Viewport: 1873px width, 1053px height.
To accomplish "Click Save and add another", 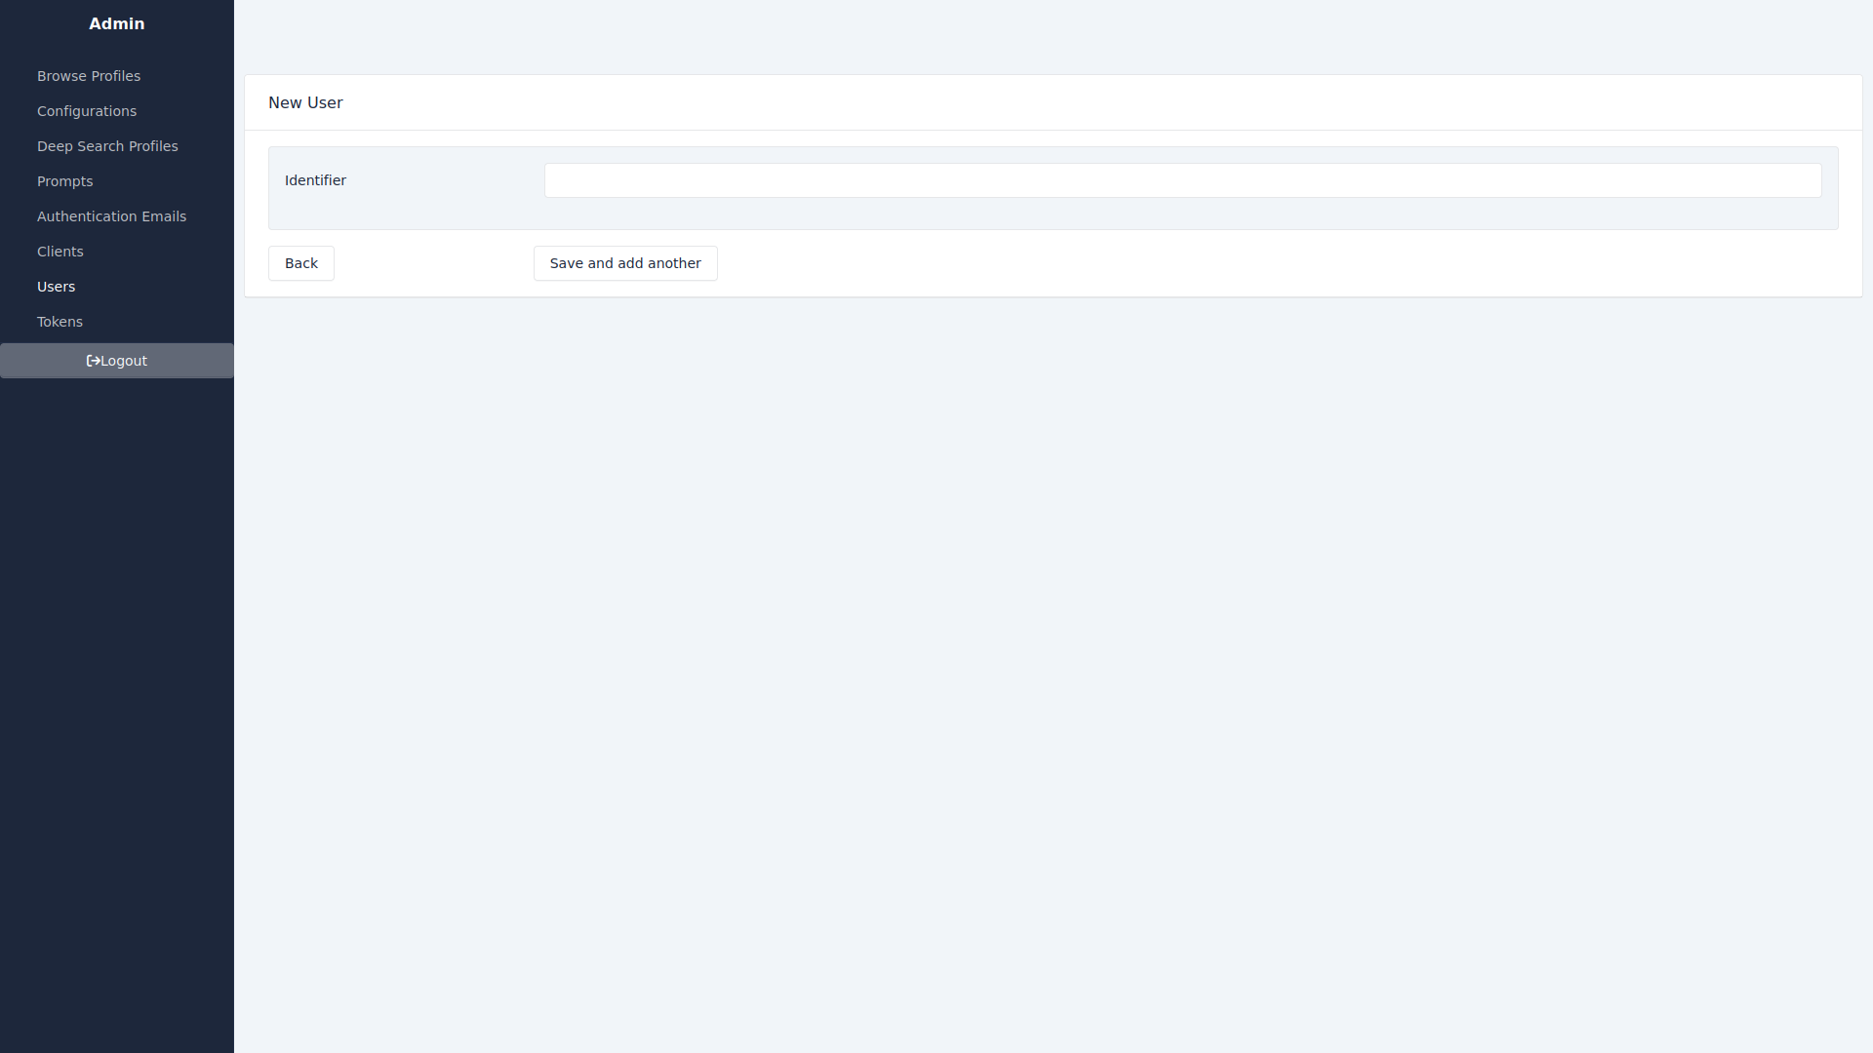I will tap(625, 263).
